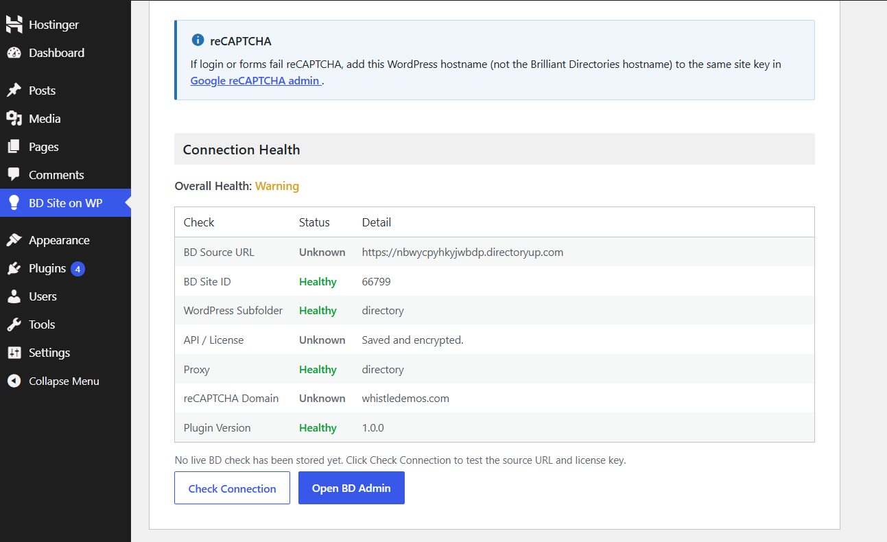This screenshot has height=542, width=887.
Task: Click the Pages document icon
Action: [x=14, y=147]
